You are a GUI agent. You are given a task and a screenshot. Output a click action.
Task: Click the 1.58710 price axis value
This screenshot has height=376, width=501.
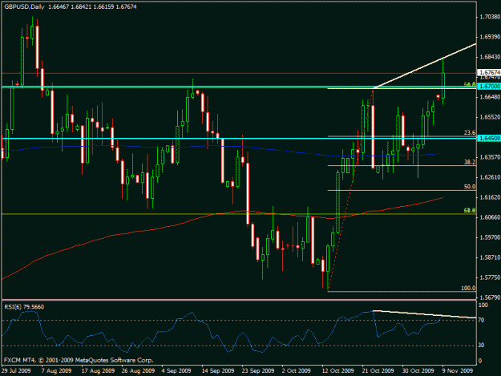(x=490, y=257)
